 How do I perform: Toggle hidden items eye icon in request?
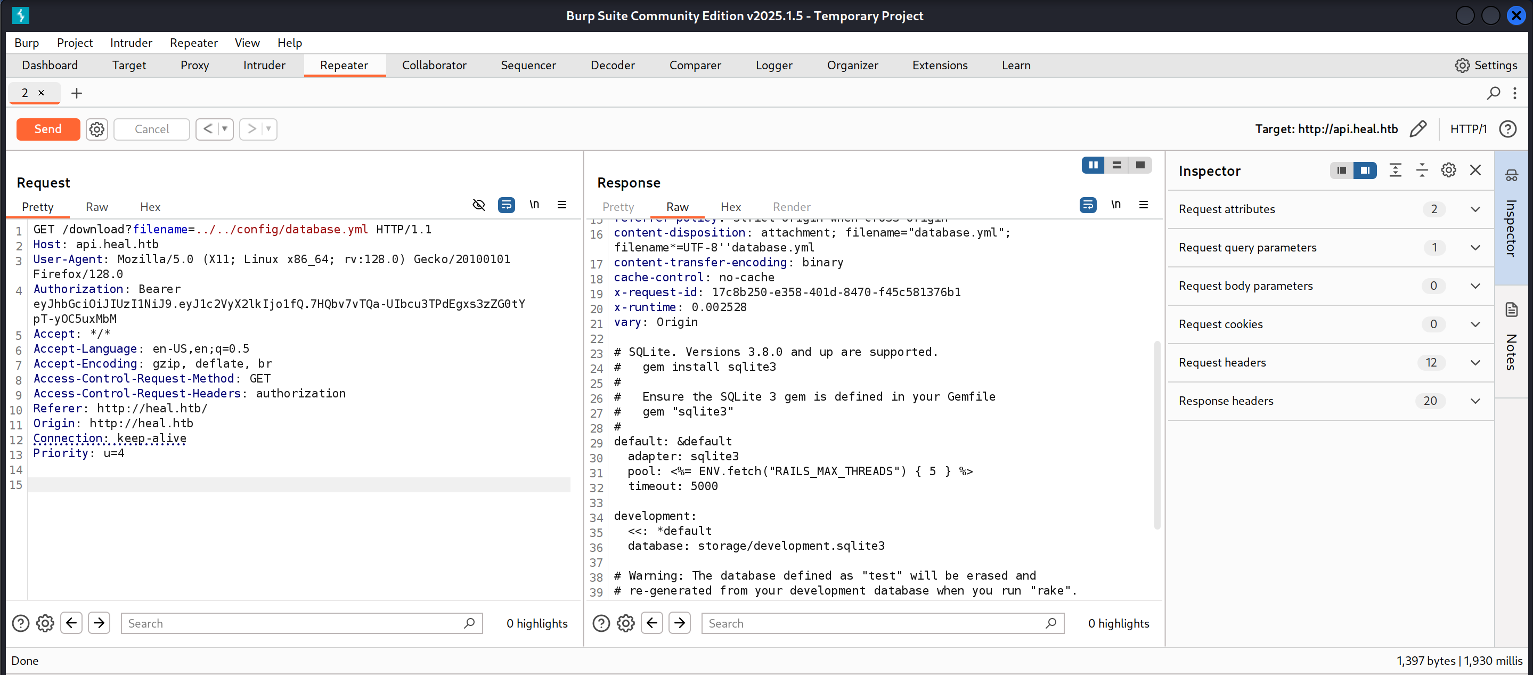(x=478, y=205)
